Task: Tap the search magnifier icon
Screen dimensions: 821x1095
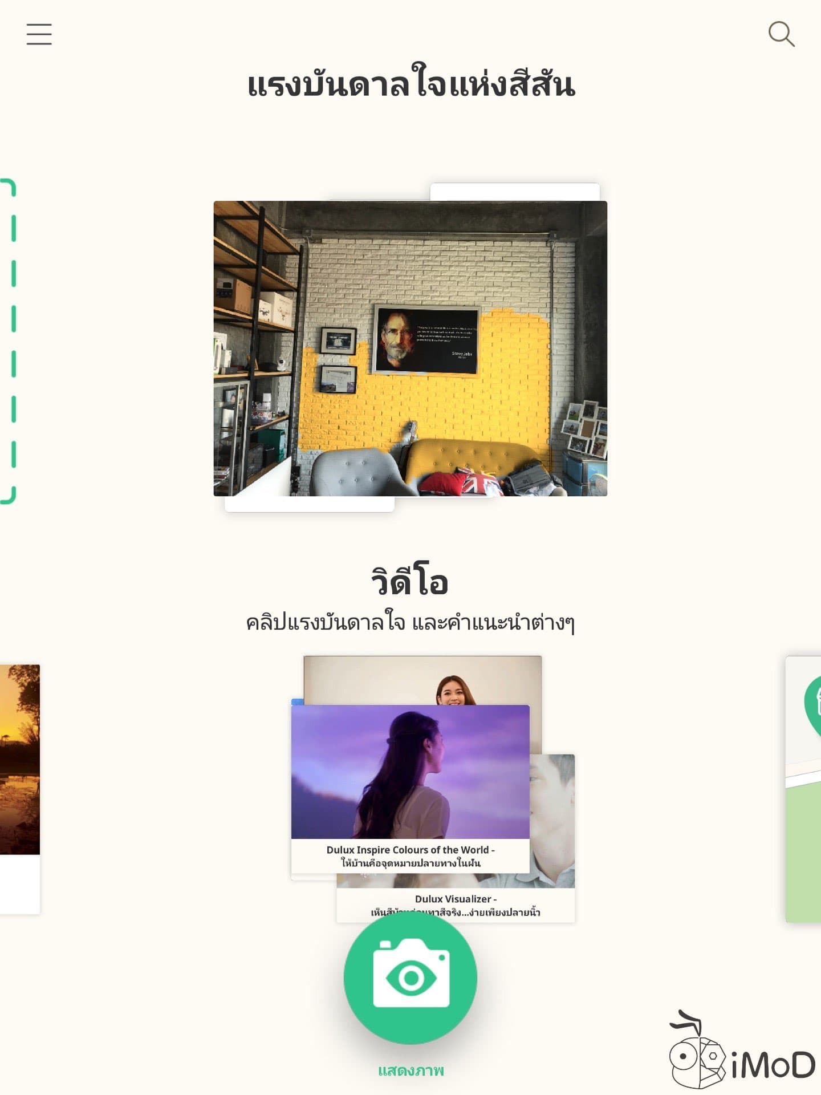Action: 781,34
